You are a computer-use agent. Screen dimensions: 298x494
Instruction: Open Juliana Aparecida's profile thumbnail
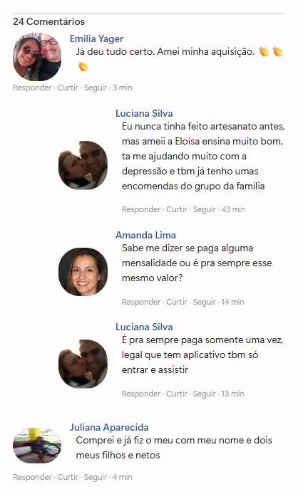click(37, 446)
